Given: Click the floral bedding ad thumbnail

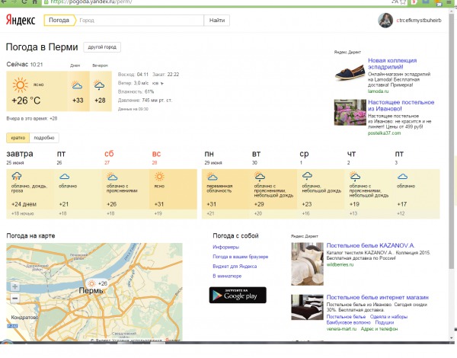Looking at the screenshot, I should pos(350,112).
